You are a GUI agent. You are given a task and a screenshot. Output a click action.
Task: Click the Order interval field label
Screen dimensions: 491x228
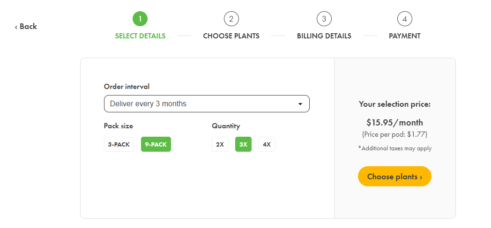(127, 87)
